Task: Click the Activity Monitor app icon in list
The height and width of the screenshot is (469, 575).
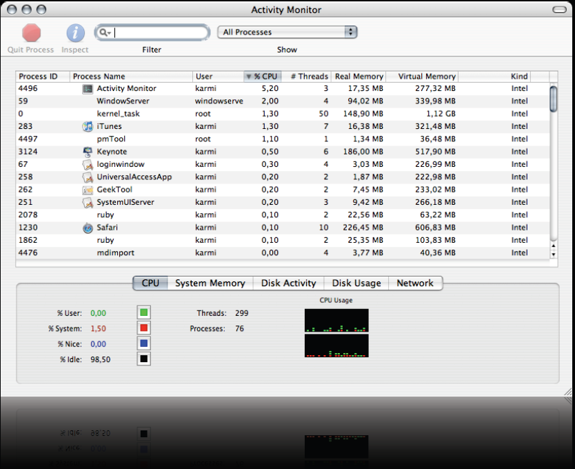Action: click(x=88, y=88)
